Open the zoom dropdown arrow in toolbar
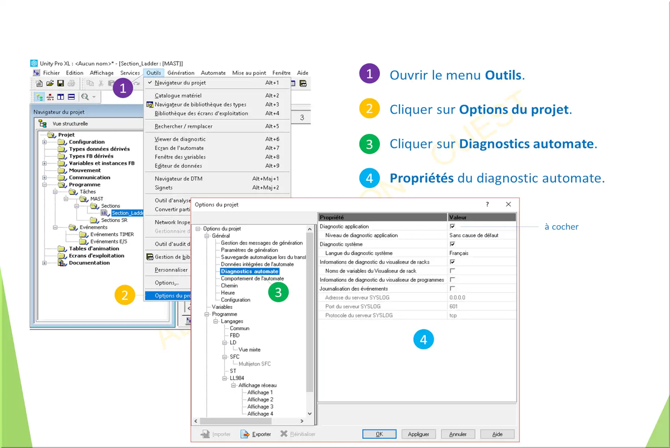The image size is (670, 448). pyautogui.click(x=94, y=97)
